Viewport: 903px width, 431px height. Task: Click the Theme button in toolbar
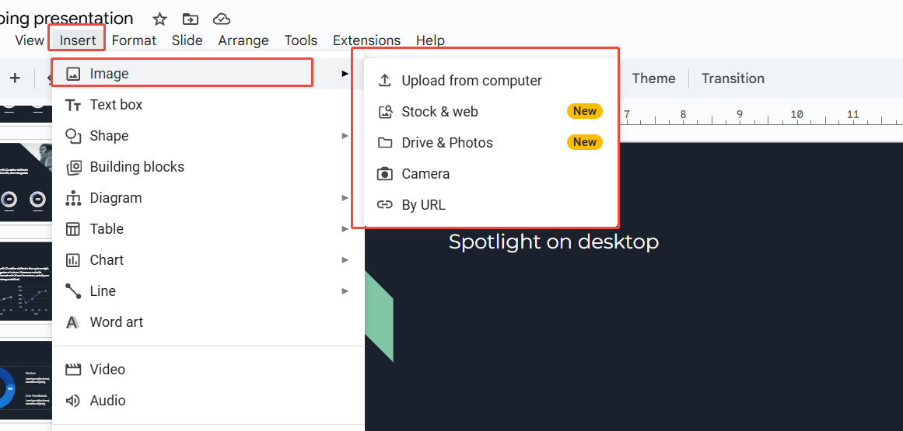(653, 78)
